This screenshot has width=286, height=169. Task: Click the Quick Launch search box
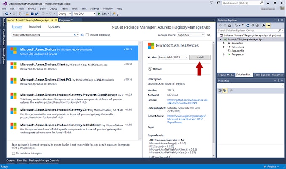(243, 3)
